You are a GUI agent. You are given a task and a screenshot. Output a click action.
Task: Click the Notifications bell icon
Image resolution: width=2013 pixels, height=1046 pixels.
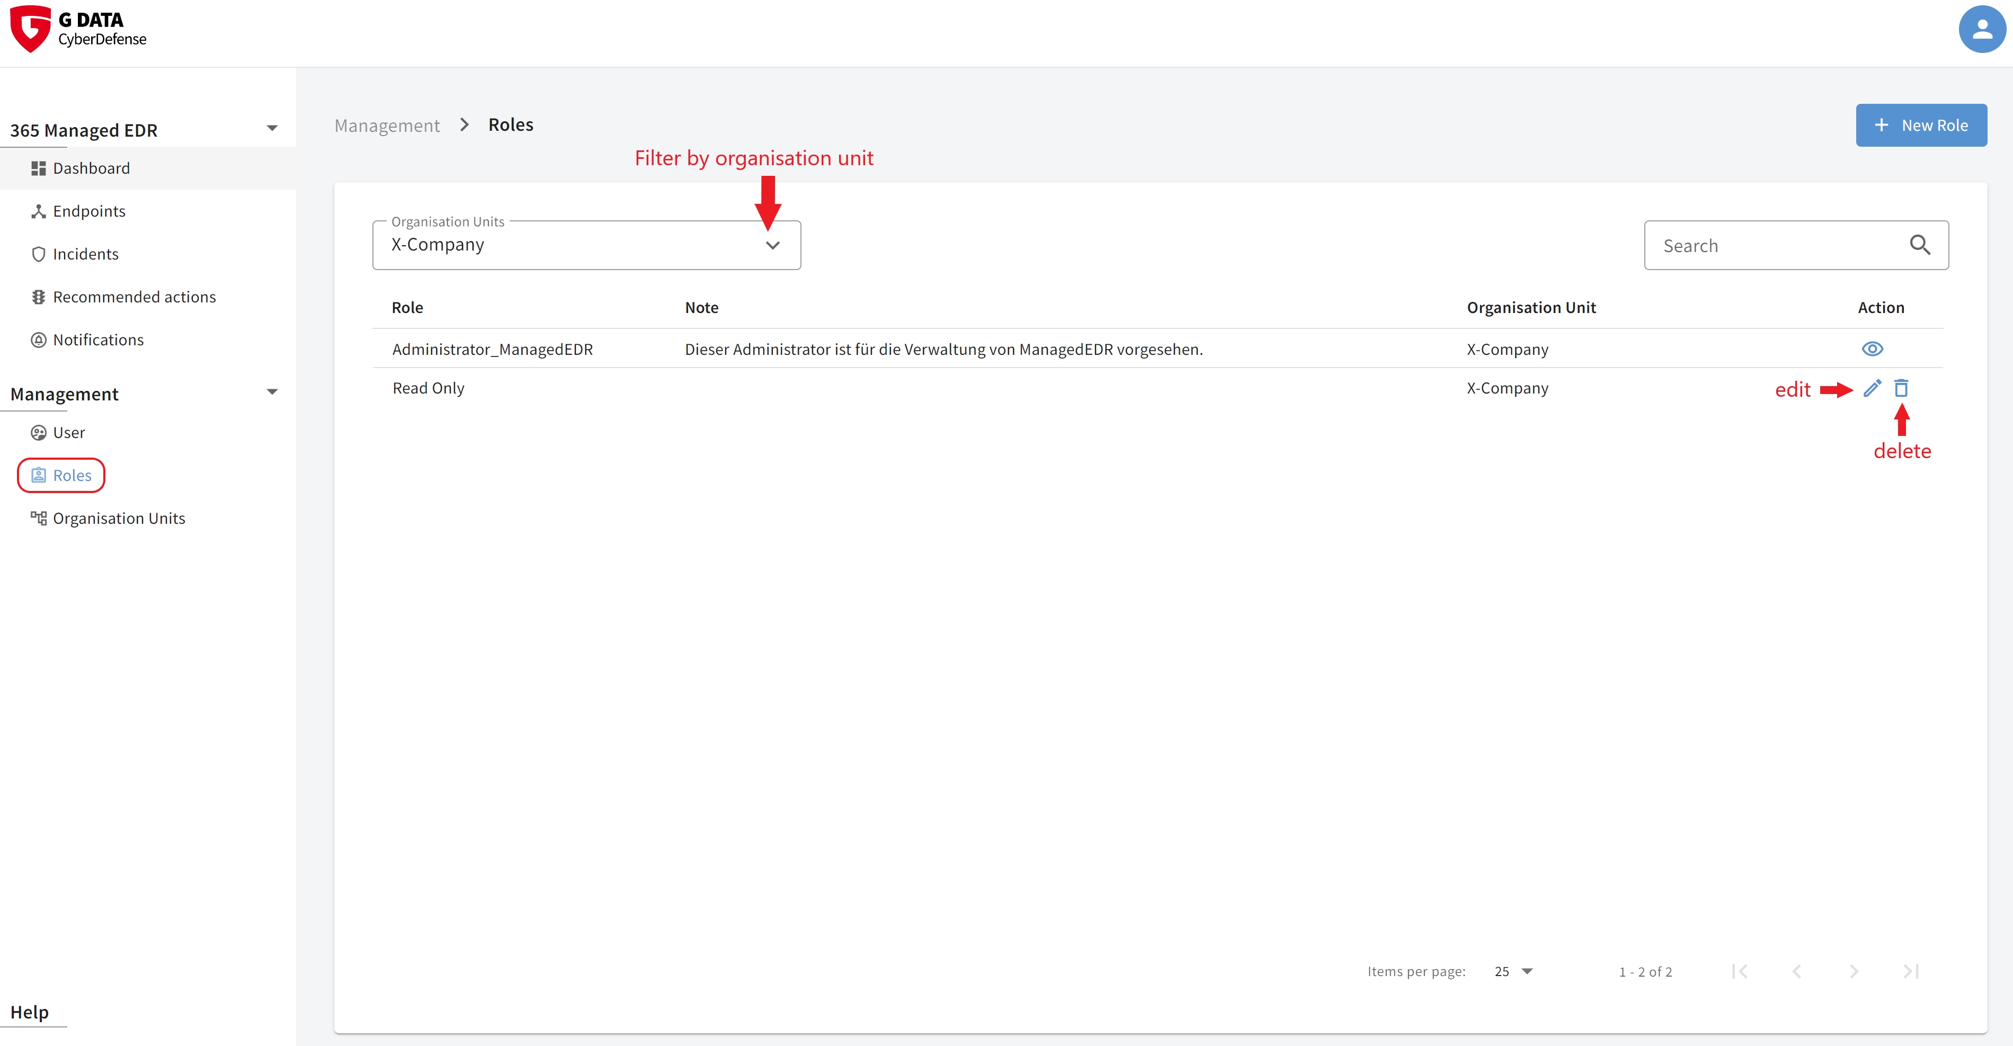(x=38, y=340)
